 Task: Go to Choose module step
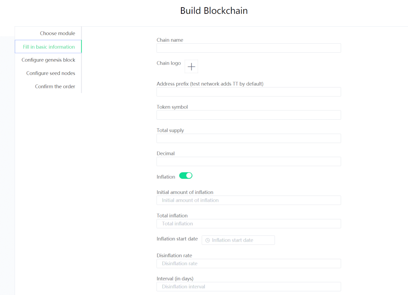coord(57,33)
